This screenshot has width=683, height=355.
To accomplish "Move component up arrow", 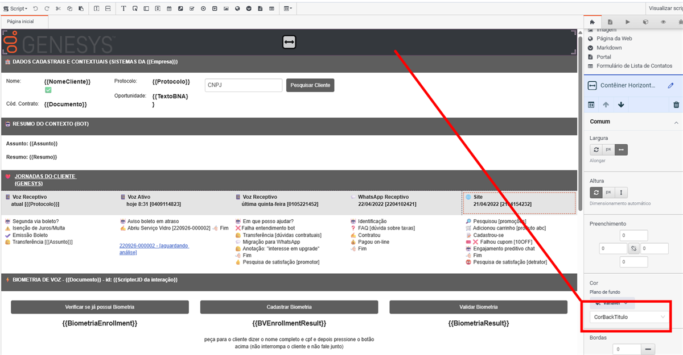I will (606, 105).
